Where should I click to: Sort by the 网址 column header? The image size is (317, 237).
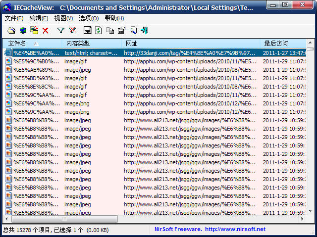pyautogui.click(x=191, y=43)
